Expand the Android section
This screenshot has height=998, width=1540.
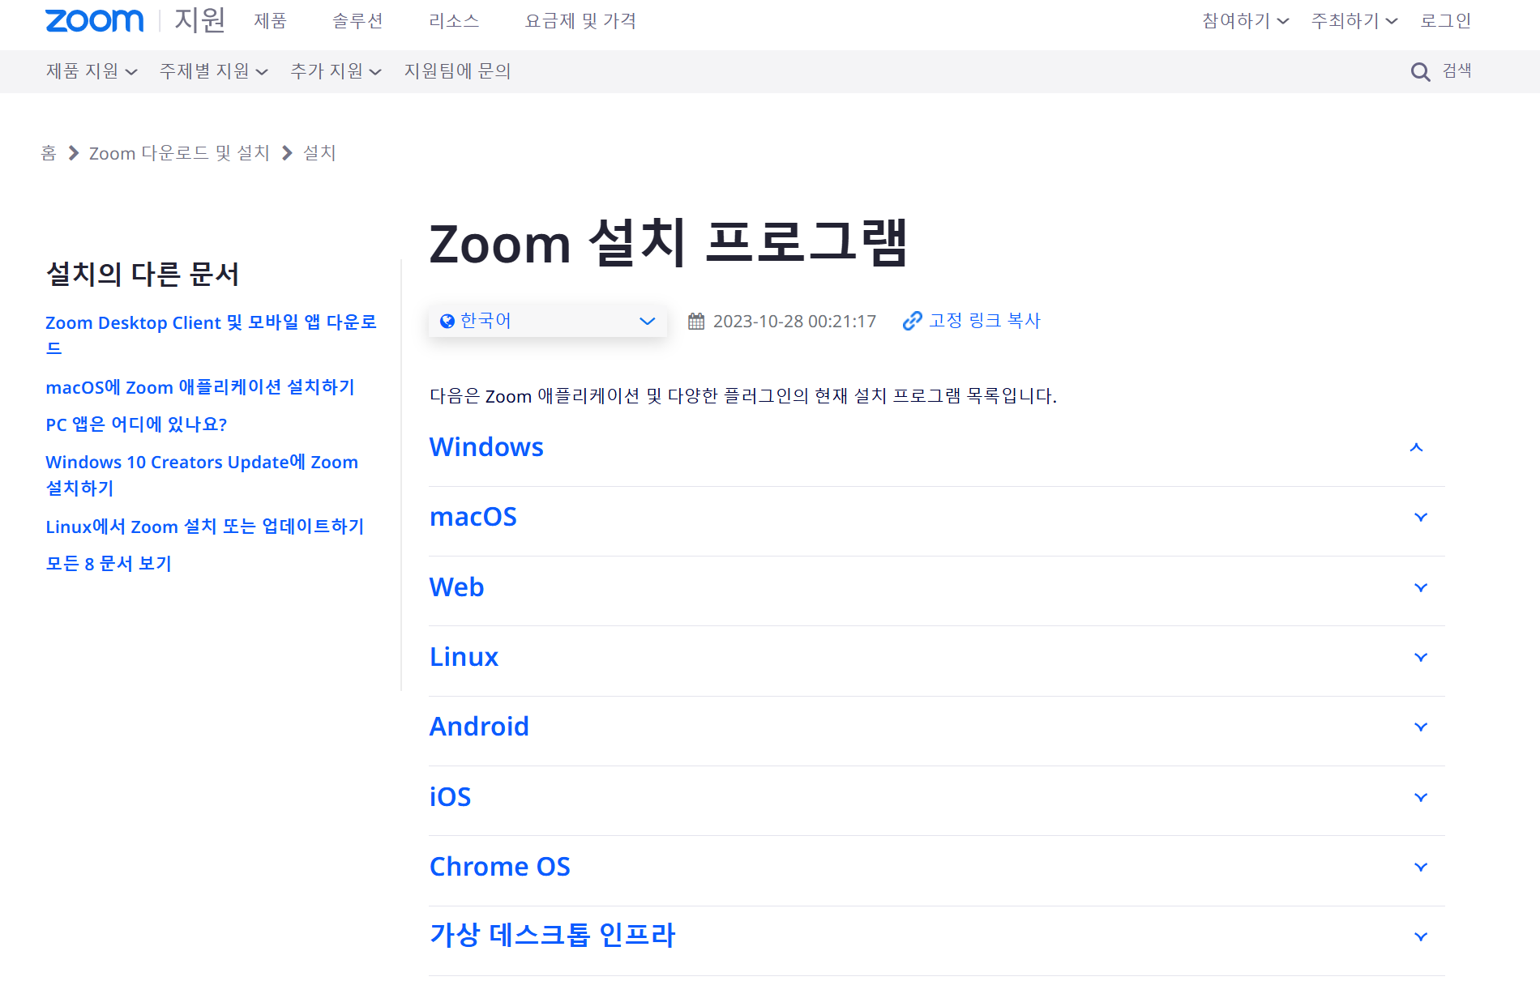click(1420, 727)
